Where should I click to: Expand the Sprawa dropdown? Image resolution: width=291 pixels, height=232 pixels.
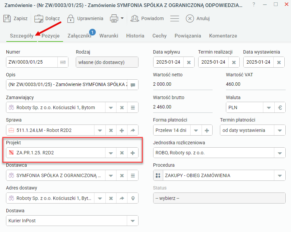100,130
